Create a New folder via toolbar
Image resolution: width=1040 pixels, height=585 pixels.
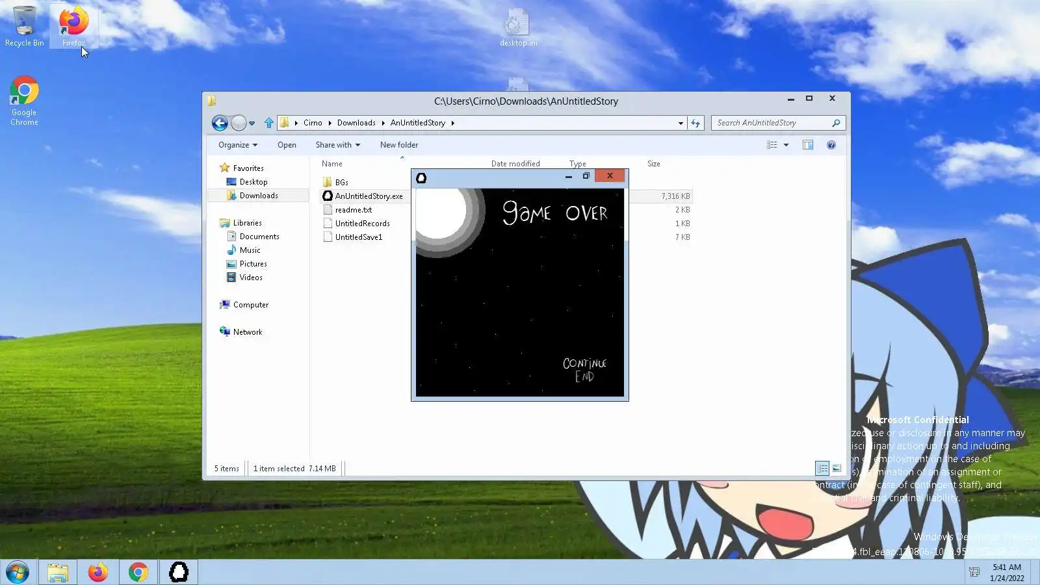399,145
